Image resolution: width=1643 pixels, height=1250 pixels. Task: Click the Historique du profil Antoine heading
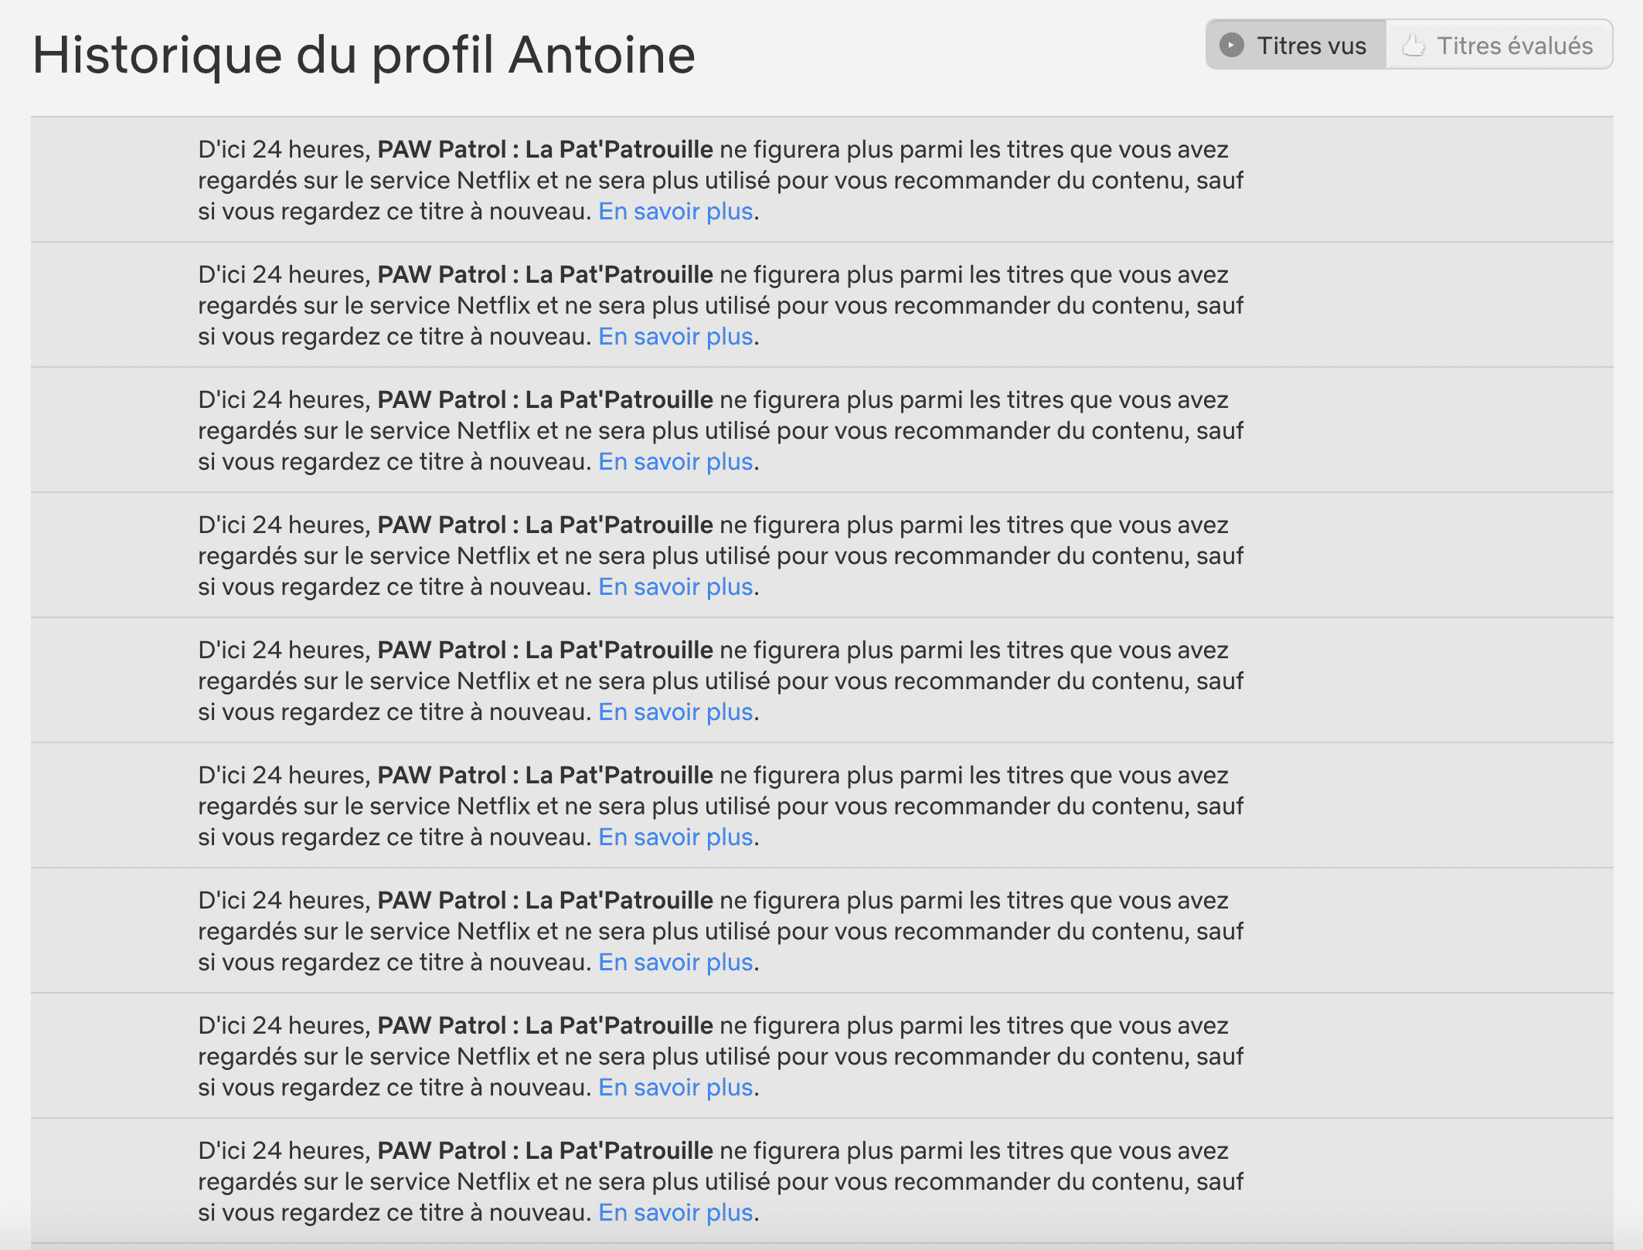click(364, 56)
